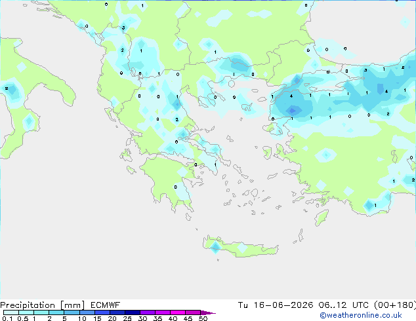Click the precipitation patch on western Crete
Viewport: 416px width, 321px height.
pos(215,247)
